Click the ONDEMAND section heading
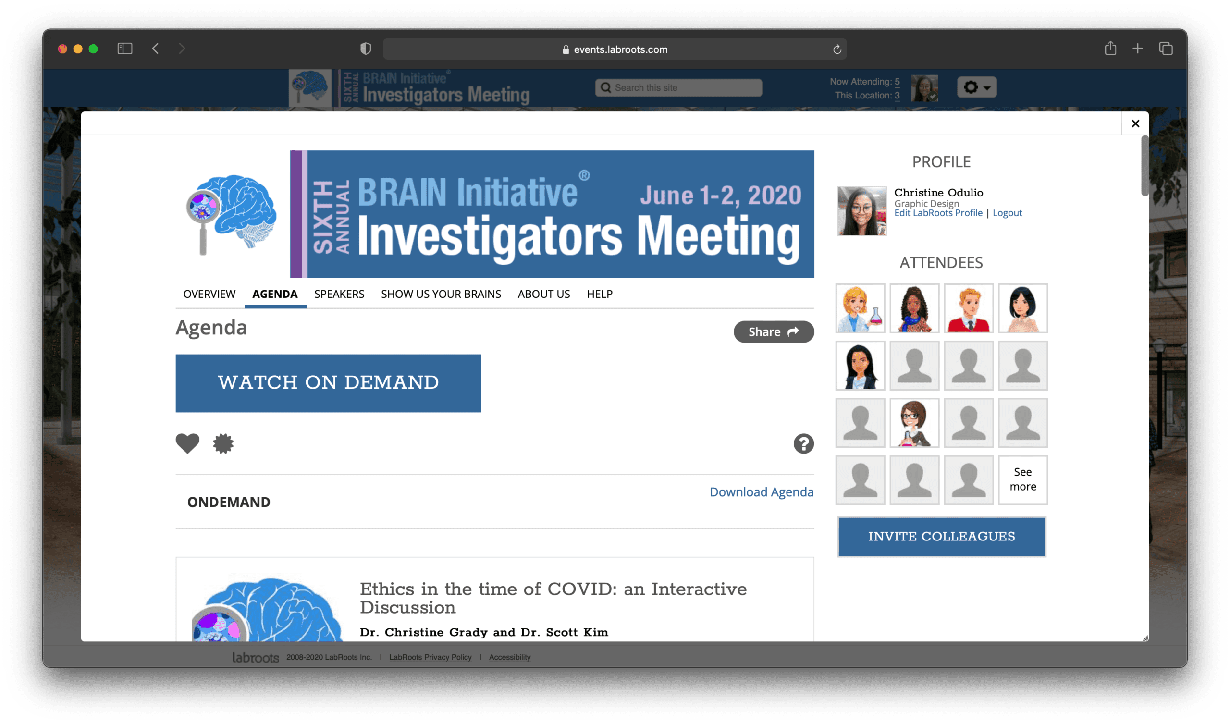Image resolution: width=1230 pixels, height=724 pixels. coord(228,502)
